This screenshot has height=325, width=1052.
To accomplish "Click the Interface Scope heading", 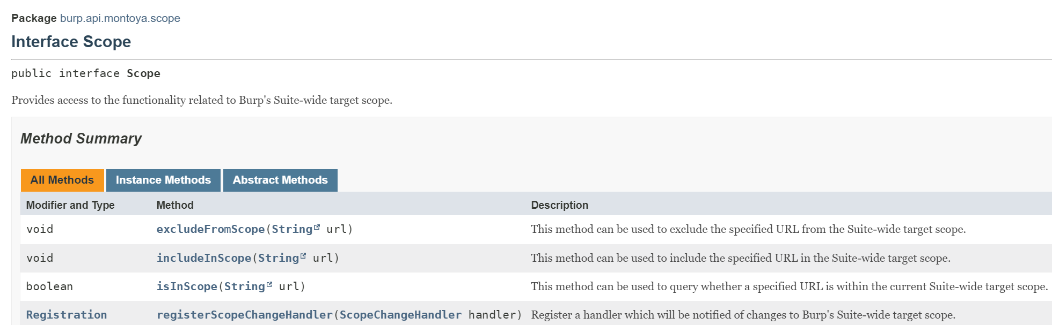I will pos(71,42).
